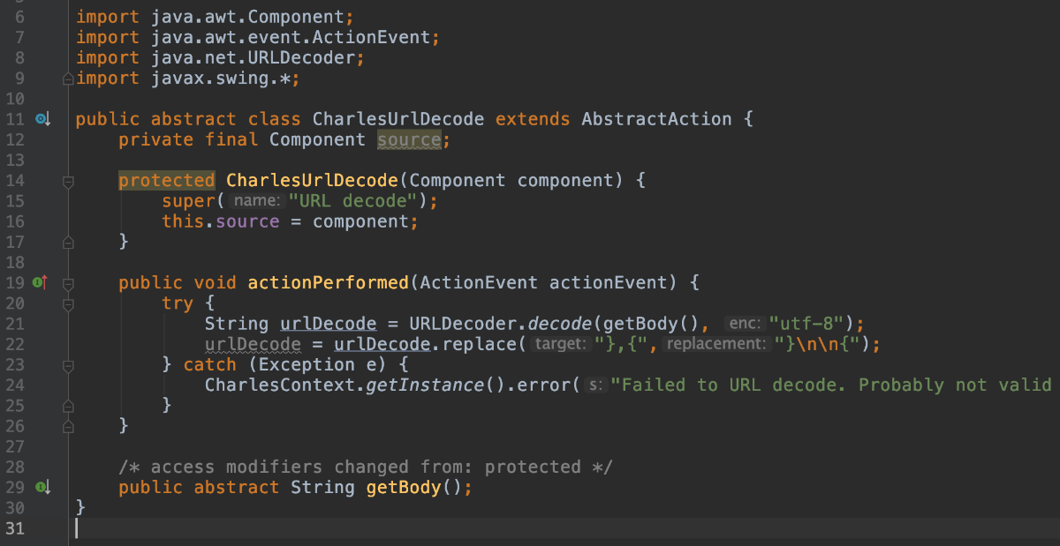The image size is (1060, 546).
Task: Click 'AbstractAction' in the class declaration
Action: (x=656, y=119)
